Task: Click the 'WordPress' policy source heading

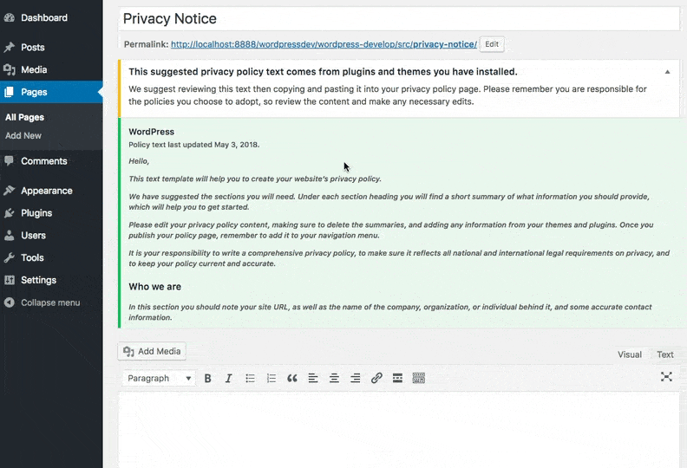Action: click(151, 132)
